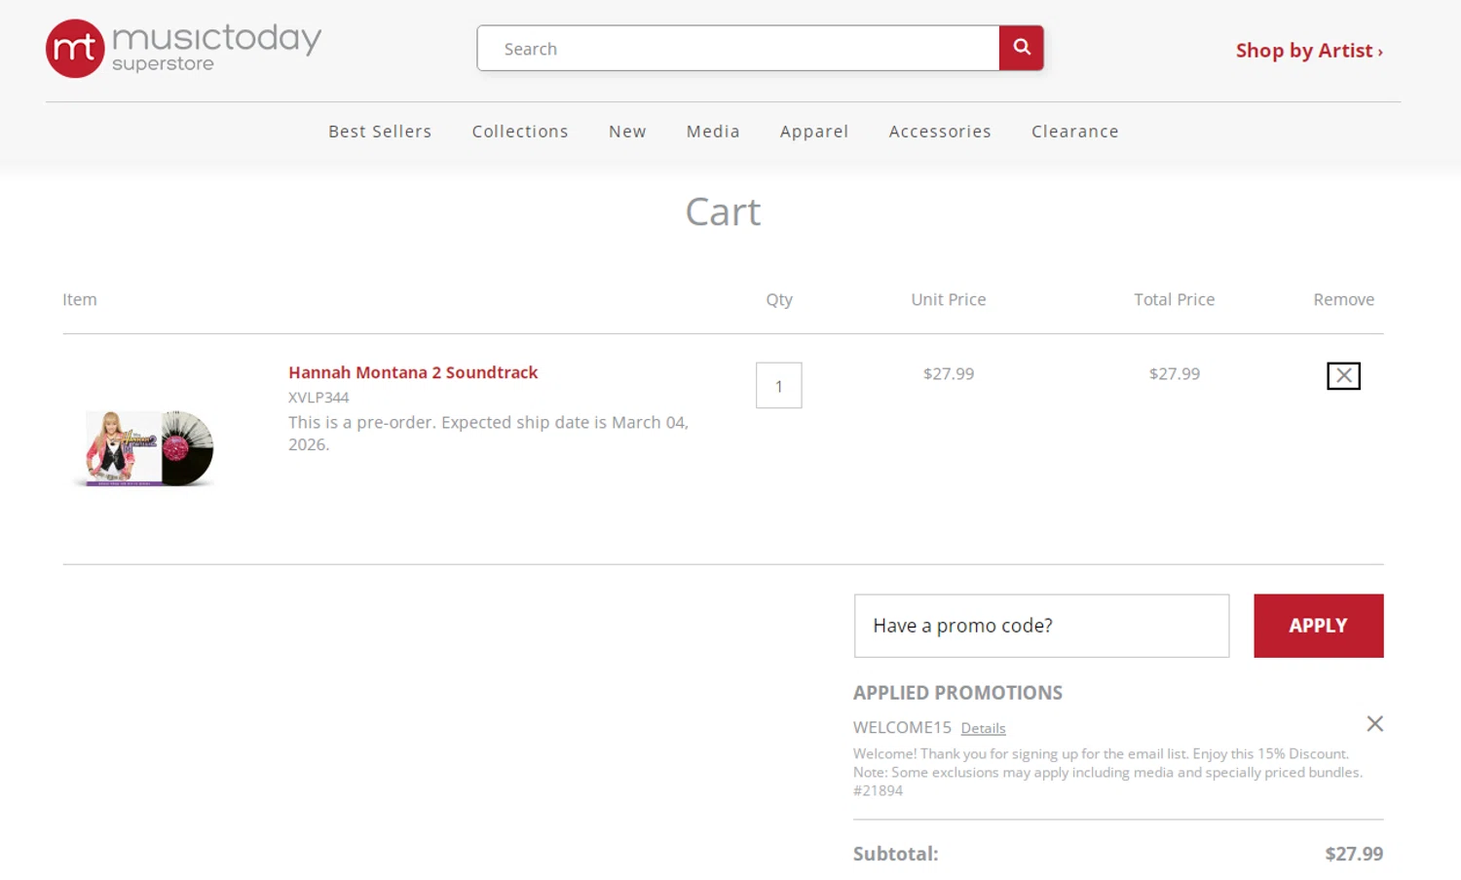Click the Unit Price column header
This screenshot has height=880, width=1461.
[949, 299]
